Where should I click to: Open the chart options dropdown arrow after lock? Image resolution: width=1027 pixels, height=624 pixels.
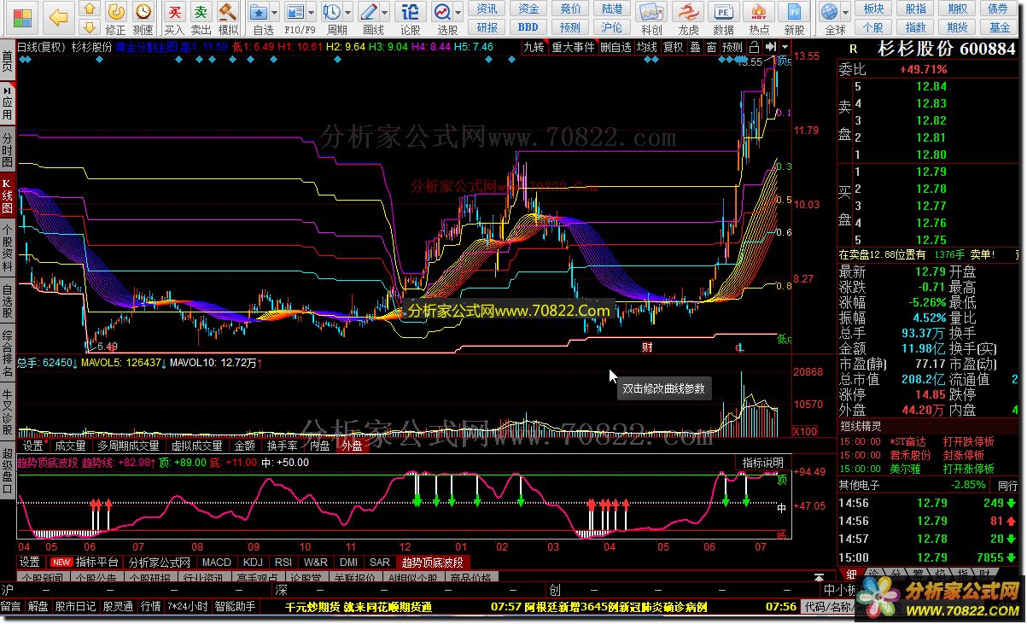(x=784, y=47)
